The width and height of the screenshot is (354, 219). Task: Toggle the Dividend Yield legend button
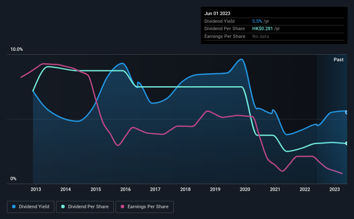pyautogui.click(x=31, y=207)
